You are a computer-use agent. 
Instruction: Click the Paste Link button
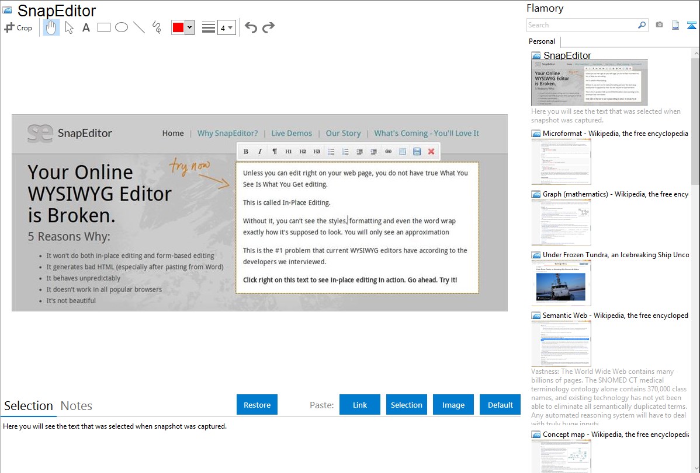coord(360,405)
